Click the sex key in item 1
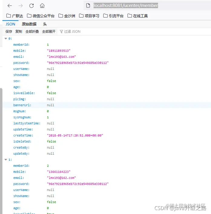Viewport: 211px width, 214px height. (17, 202)
